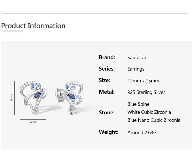Select the 925 Sterling Silver text
Screen dimensions: 193x162
coord(146,92)
